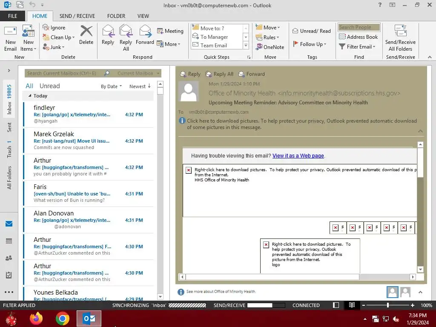Show more navigation options

9,292
